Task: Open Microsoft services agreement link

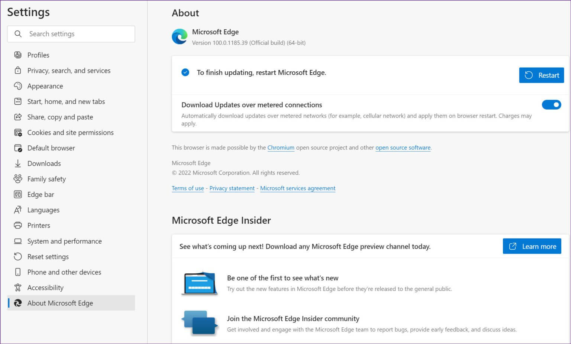Action: pyautogui.click(x=298, y=188)
